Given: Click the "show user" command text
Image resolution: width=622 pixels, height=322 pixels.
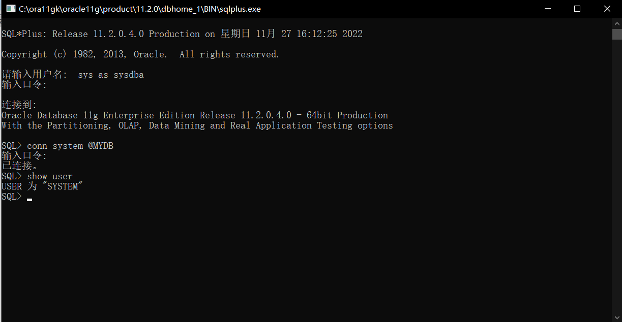Looking at the screenshot, I should 50,176.
